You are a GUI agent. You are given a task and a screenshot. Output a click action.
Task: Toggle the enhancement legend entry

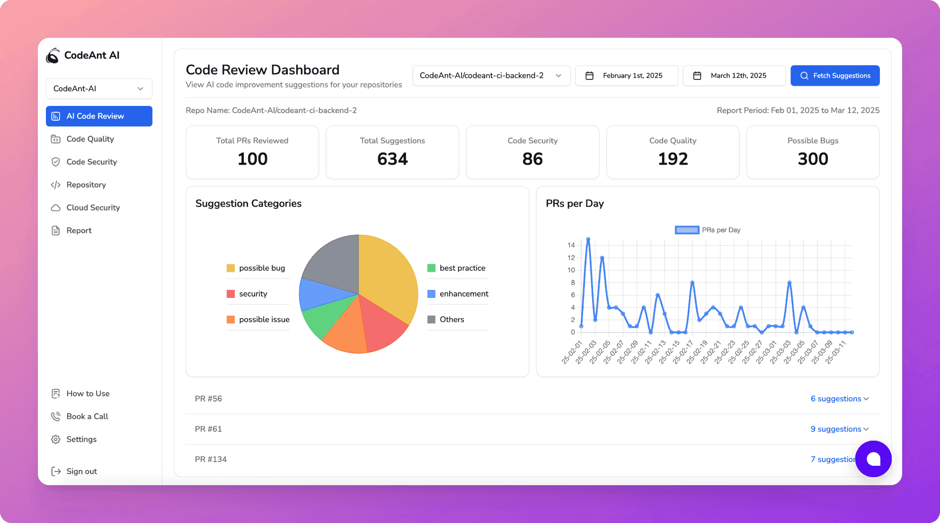tap(458, 294)
